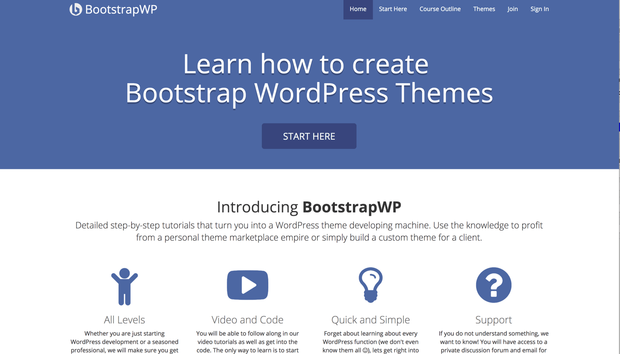Click the BootstrapWP brand name text

click(121, 9)
